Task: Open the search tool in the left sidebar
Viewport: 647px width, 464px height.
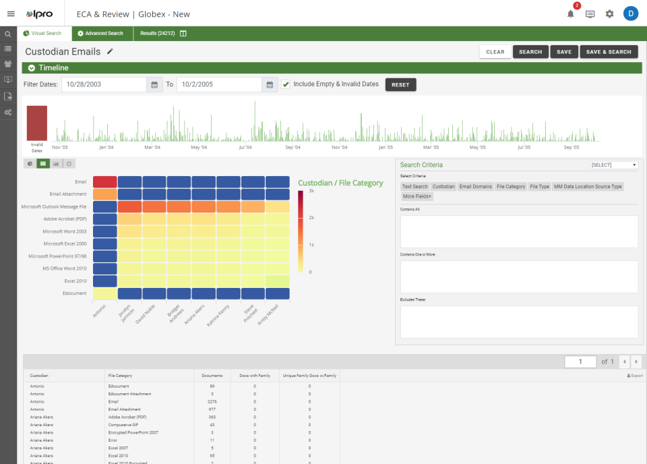Action: click(7, 33)
